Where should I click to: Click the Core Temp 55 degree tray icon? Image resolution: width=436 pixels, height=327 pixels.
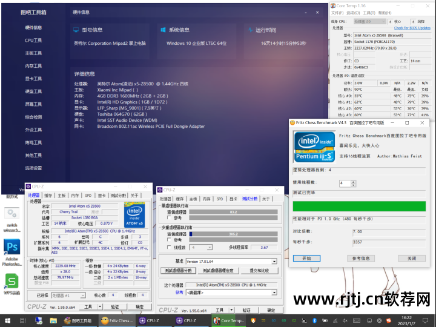click(x=263, y=320)
